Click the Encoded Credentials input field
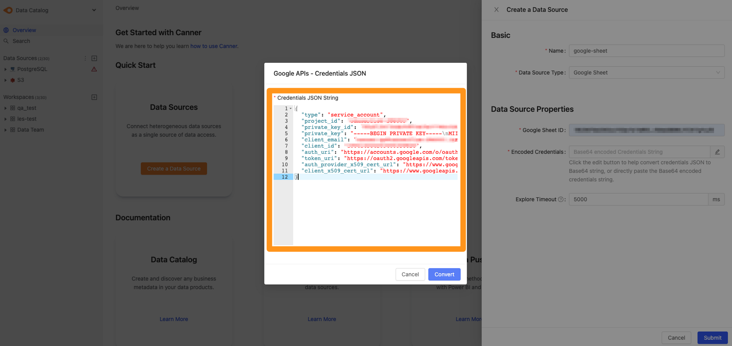The width and height of the screenshot is (732, 346). tap(639, 152)
